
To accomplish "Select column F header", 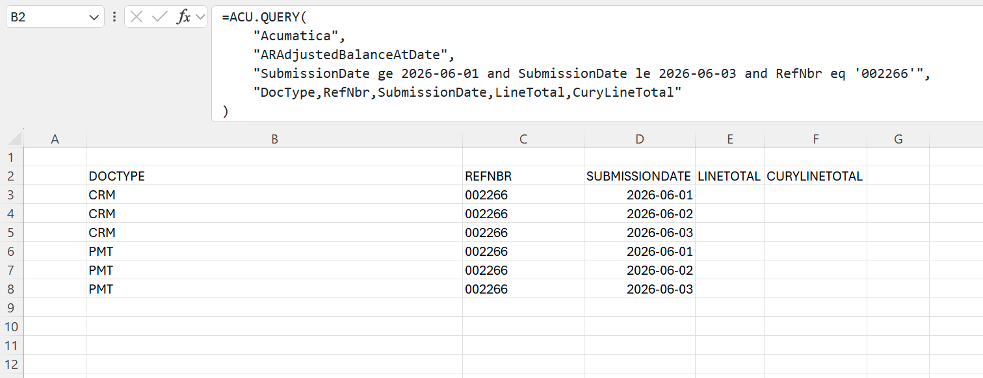I will click(x=816, y=138).
